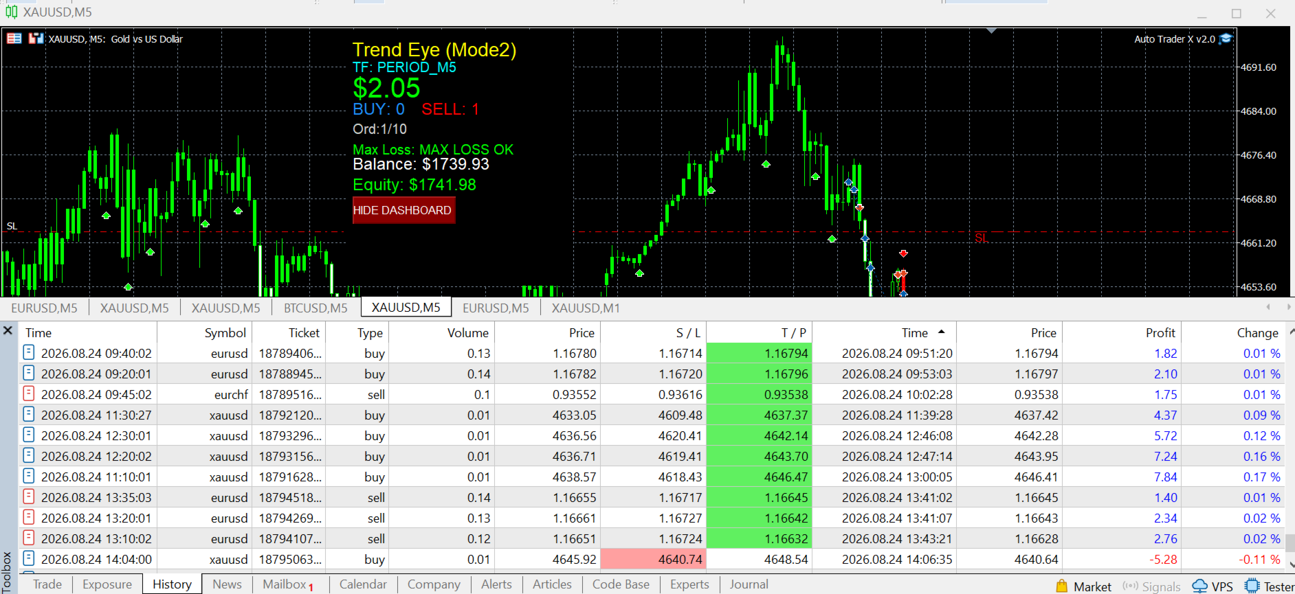Screen dimensions: 1295x594
Task: Click the red table icon before the XAUUSD chart label
Action: click(14, 38)
